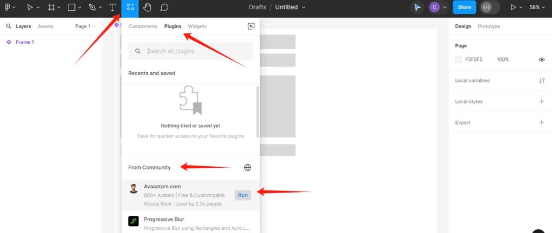
Task: Expand the shape tools dropdown arrow
Action: tap(80, 8)
